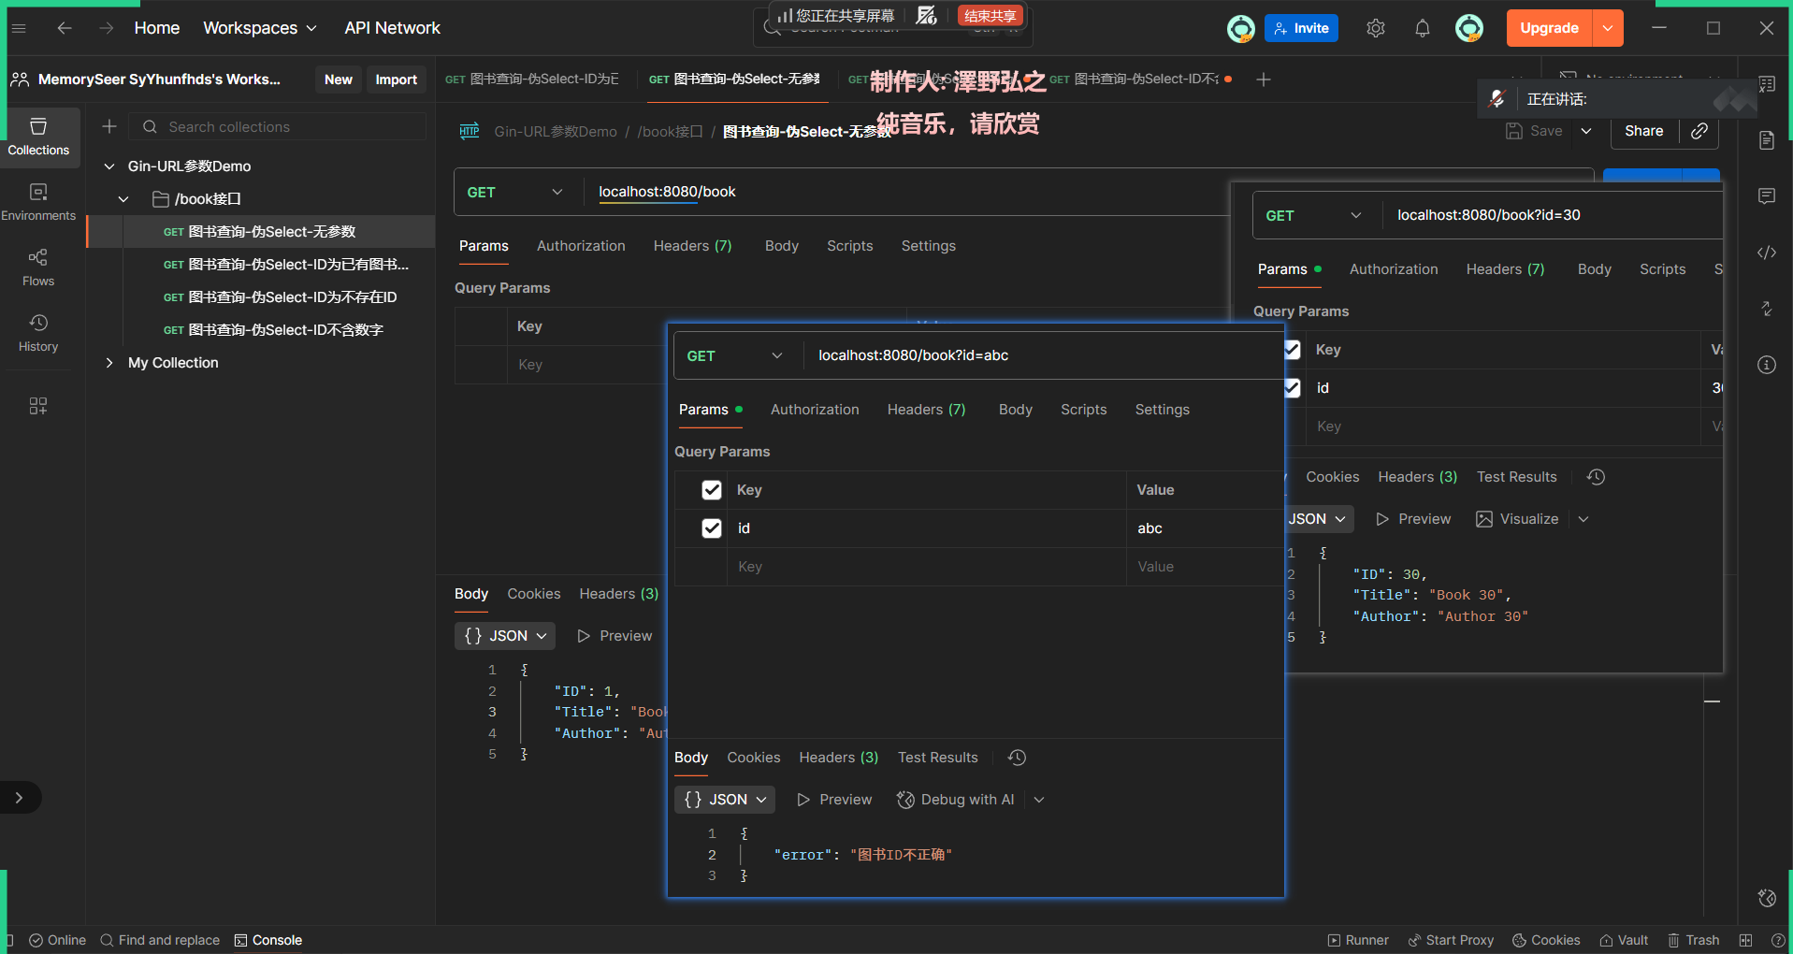The height and width of the screenshot is (954, 1793).
Task: Click the notifications bell icon
Action: click(1422, 28)
